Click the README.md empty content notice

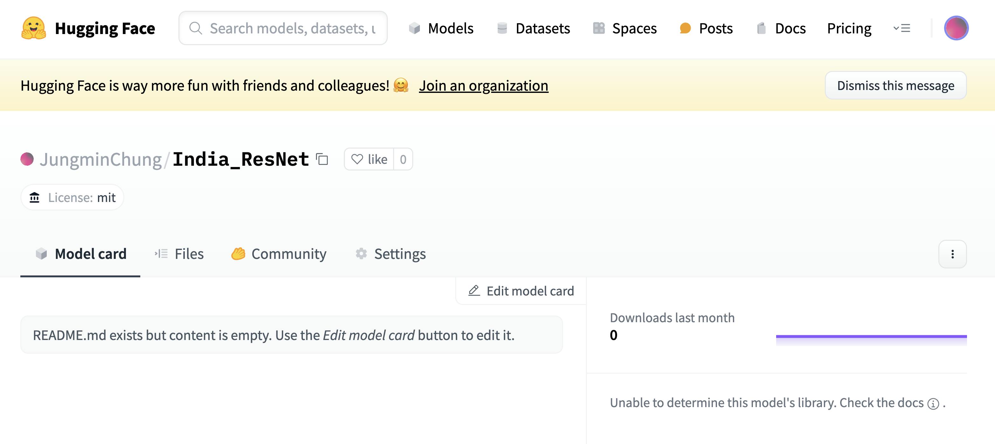[292, 335]
